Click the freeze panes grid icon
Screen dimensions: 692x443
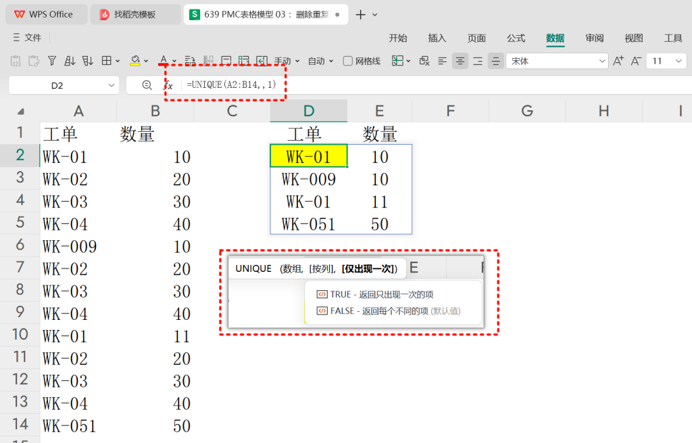click(x=397, y=61)
